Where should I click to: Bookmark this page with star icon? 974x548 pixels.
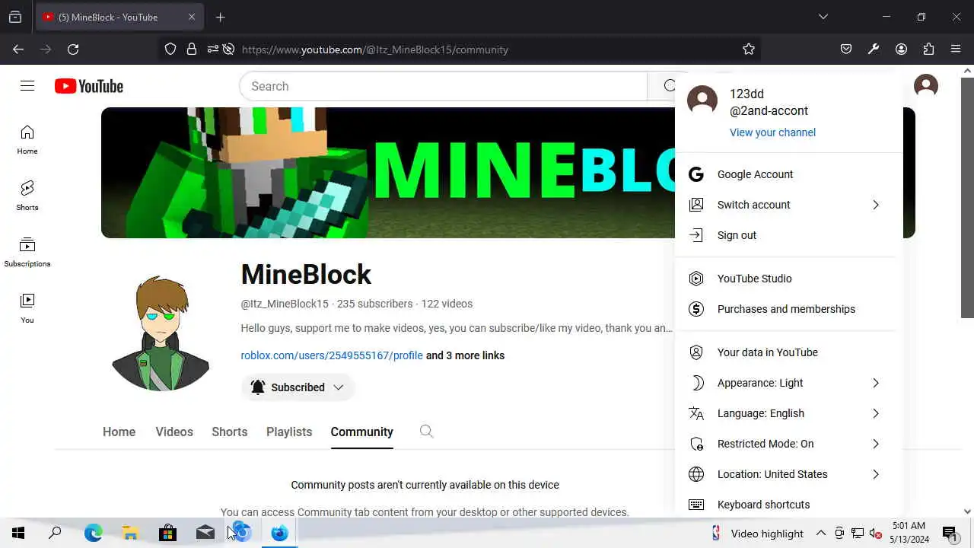click(749, 49)
